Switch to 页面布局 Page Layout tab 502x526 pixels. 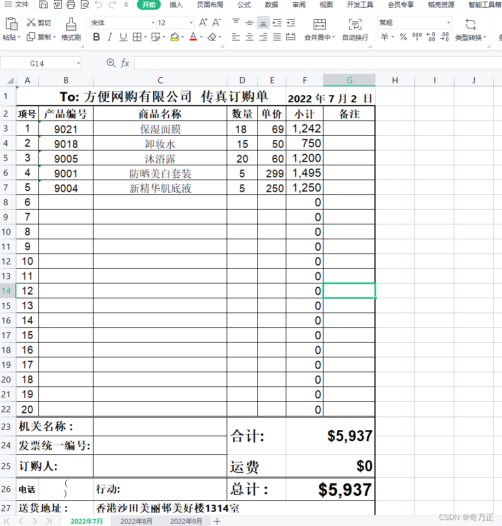(210, 5)
